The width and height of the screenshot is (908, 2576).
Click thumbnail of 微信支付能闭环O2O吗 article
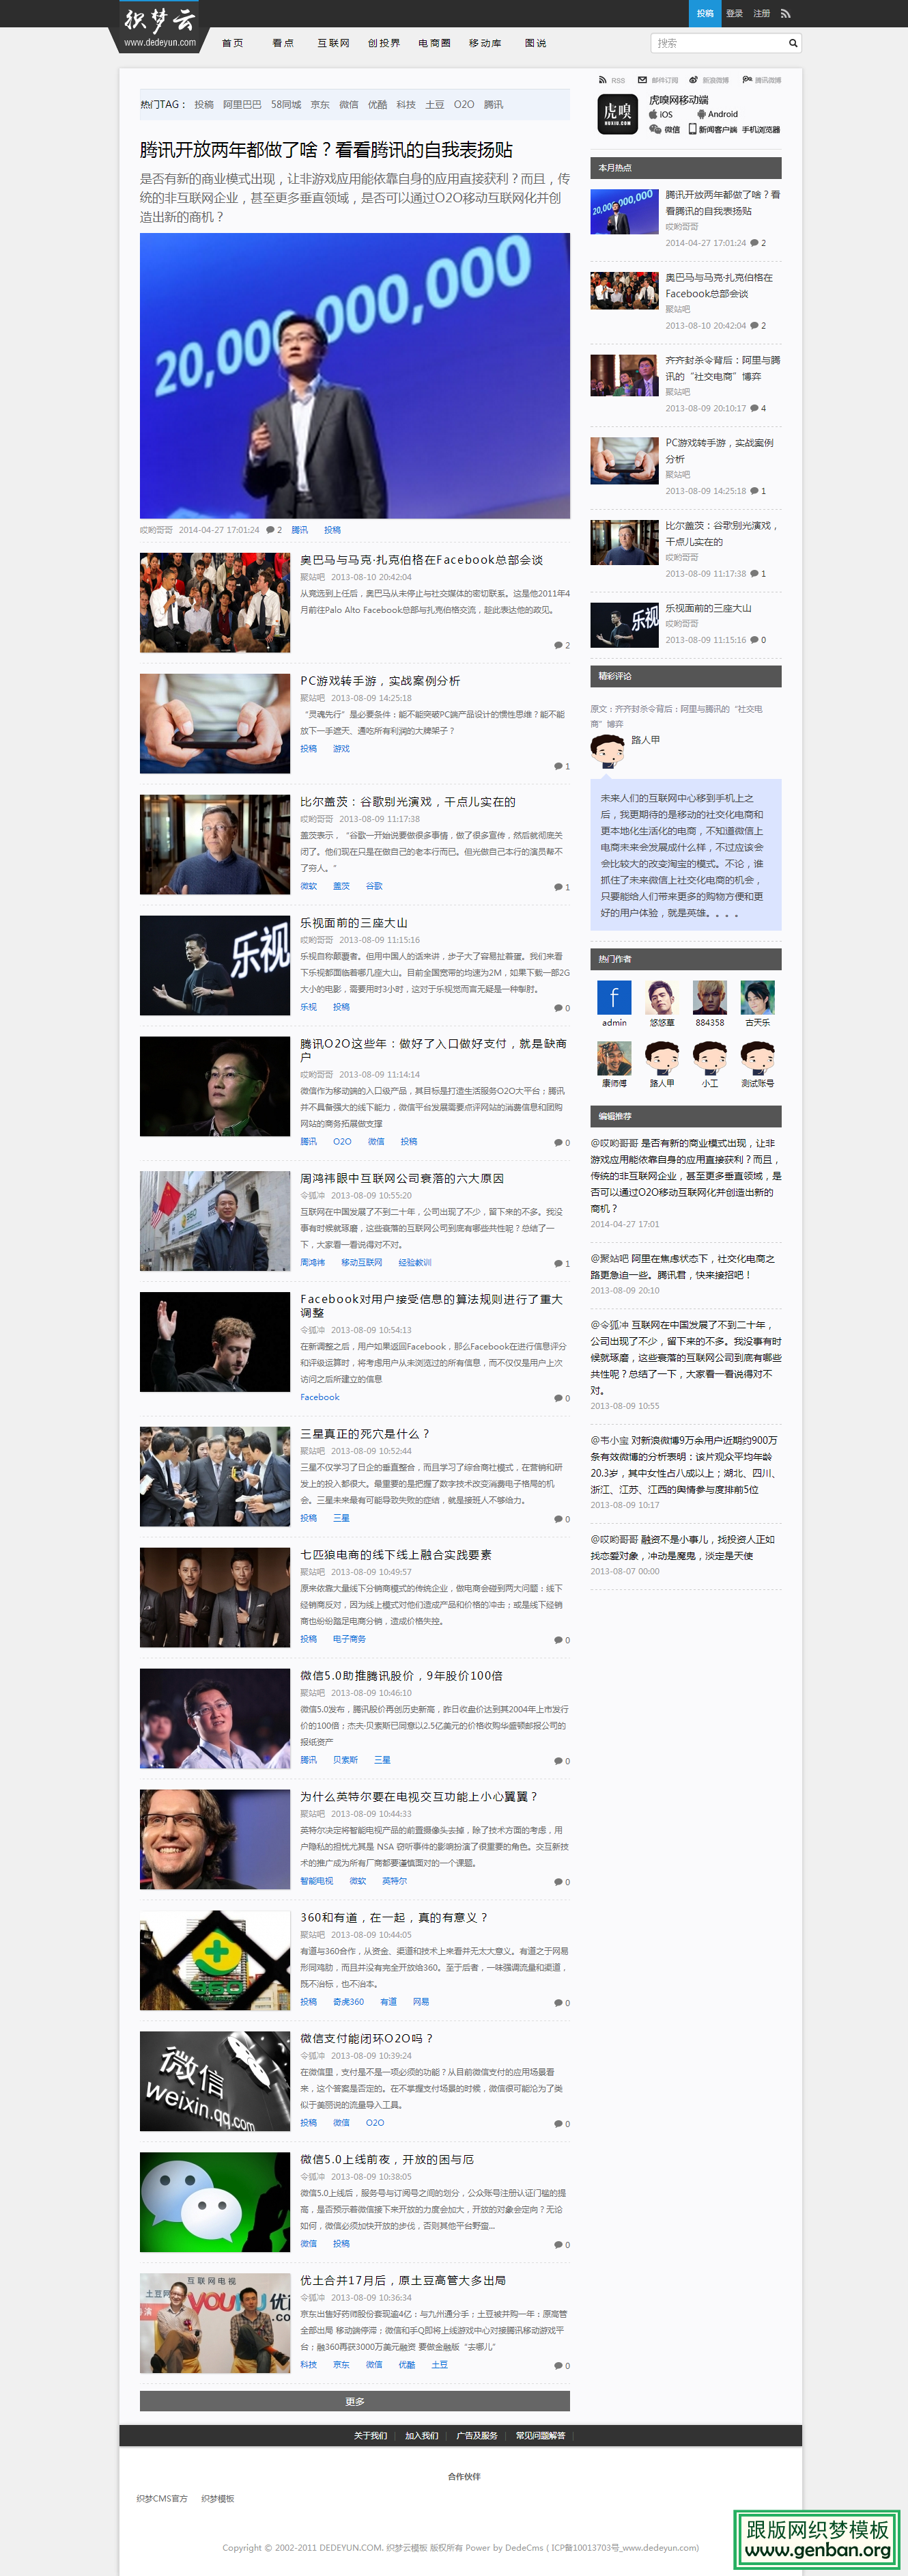tap(215, 2081)
